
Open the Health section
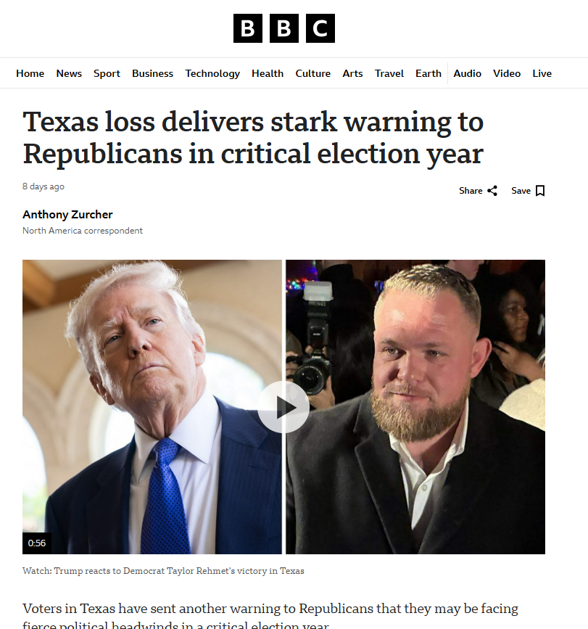coord(268,73)
